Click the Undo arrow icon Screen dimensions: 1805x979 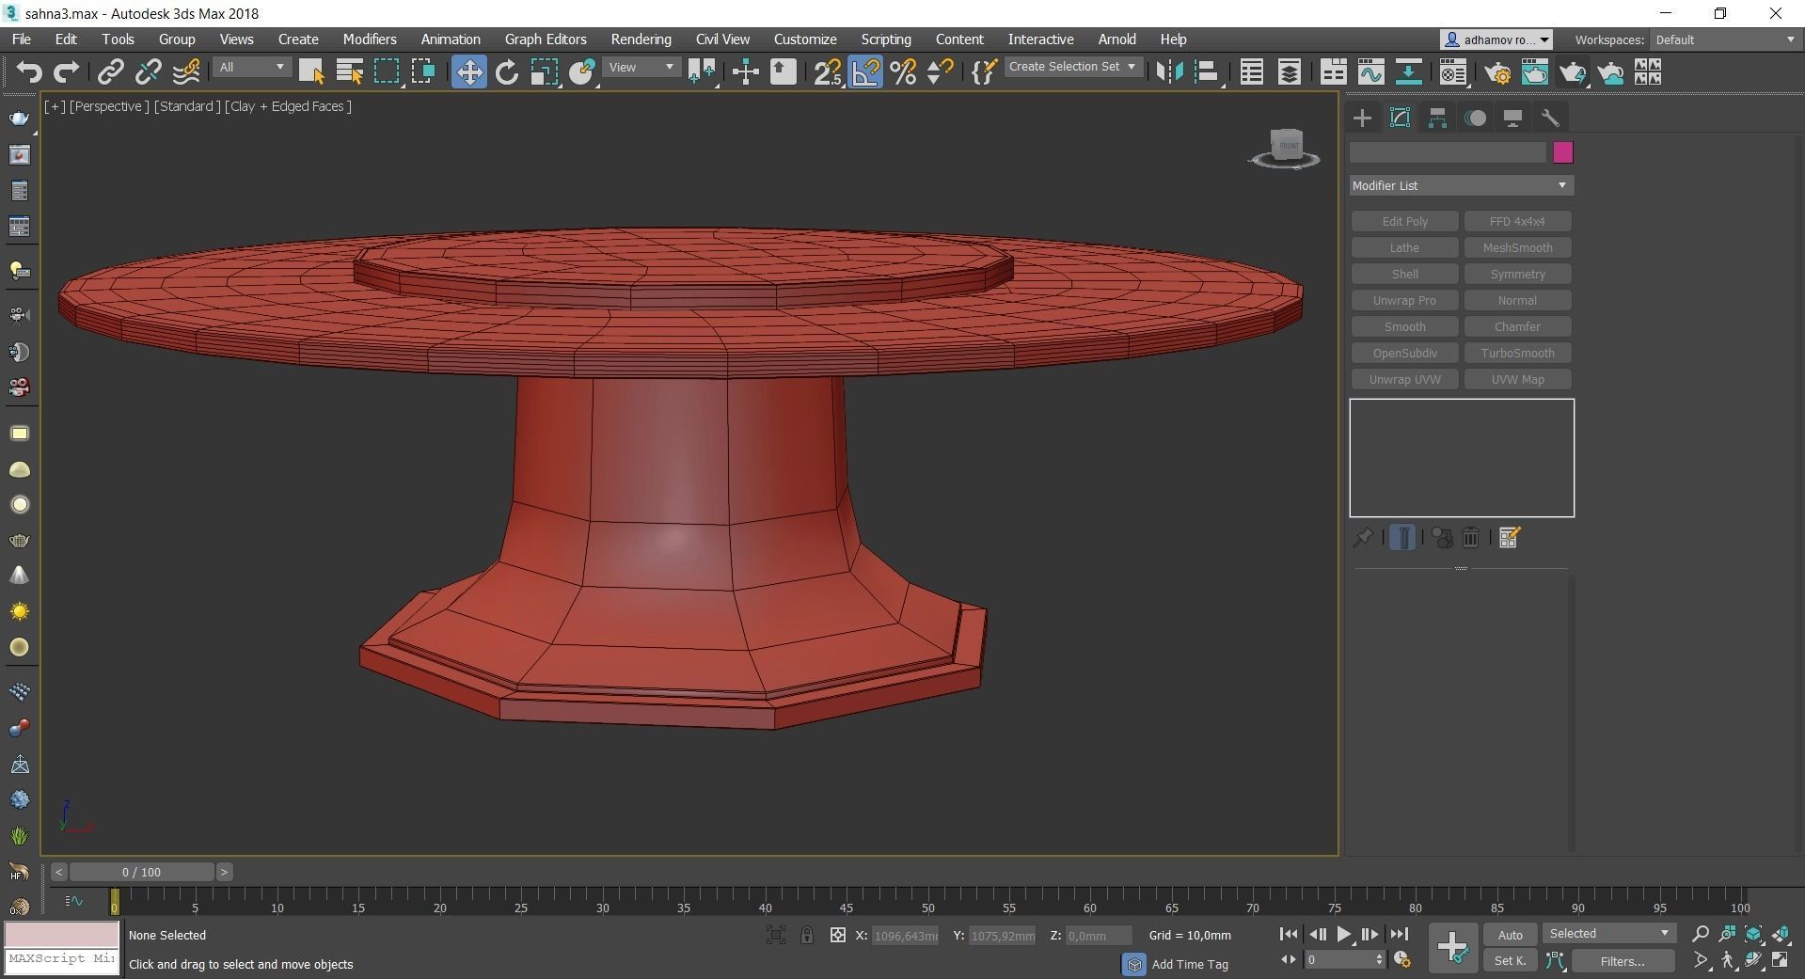tap(29, 72)
